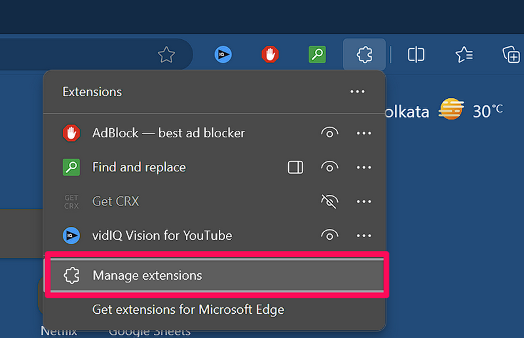Select the Find and replace extension entry
524x338 pixels.
pos(139,167)
